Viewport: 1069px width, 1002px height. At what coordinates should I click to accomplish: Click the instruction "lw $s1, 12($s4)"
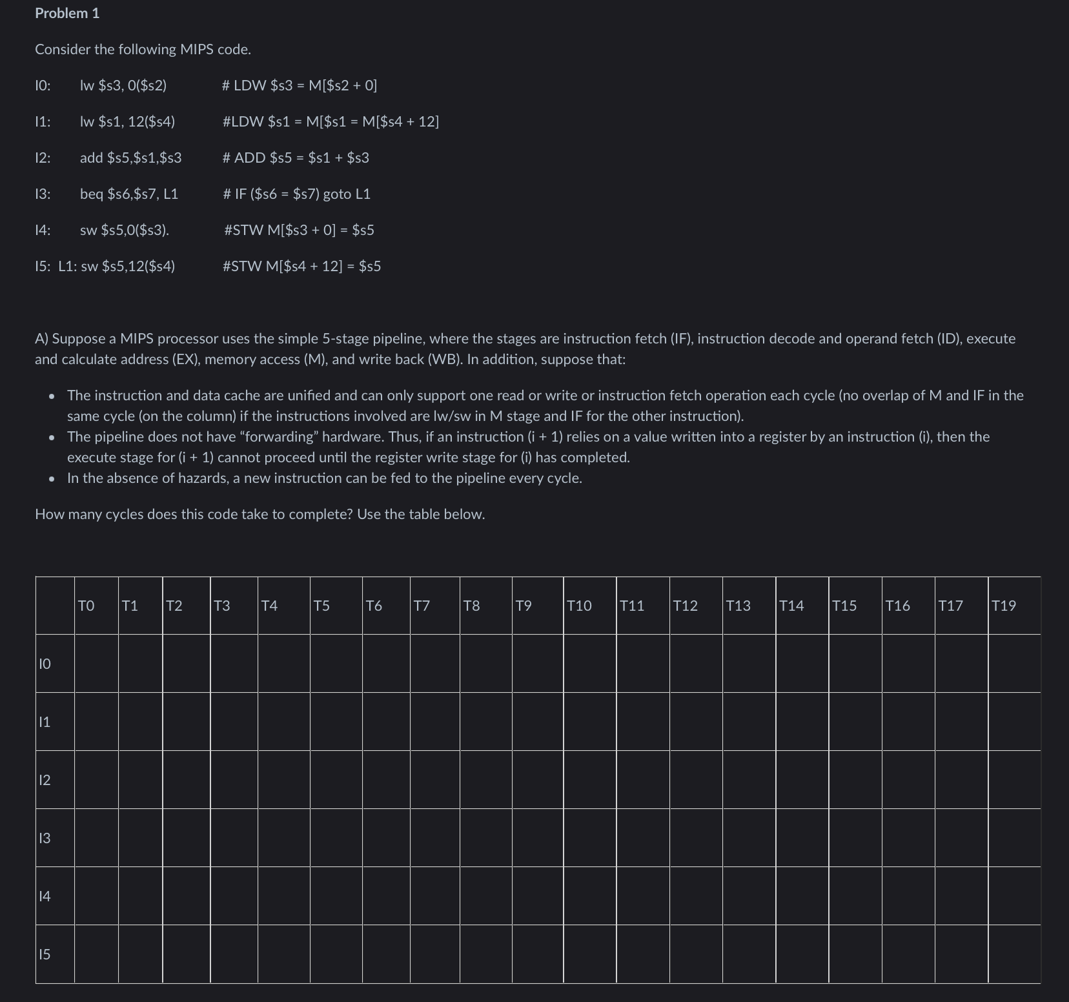127,121
